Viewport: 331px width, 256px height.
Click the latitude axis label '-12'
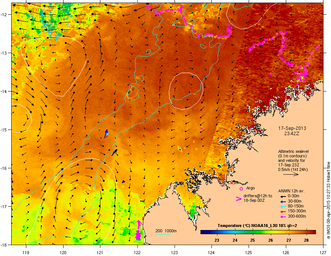click(x=4, y=15)
